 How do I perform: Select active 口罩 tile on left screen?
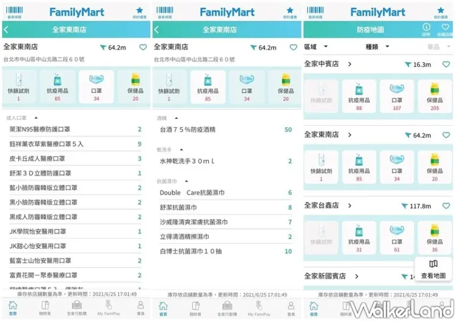pyautogui.click(x=96, y=87)
